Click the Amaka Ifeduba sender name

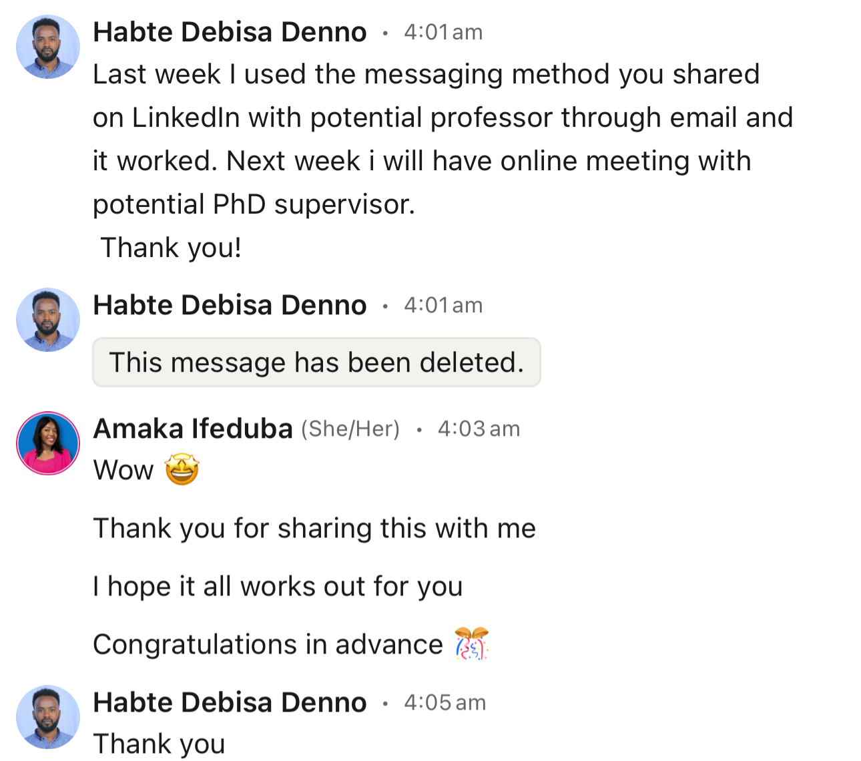click(x=193, y=429)
